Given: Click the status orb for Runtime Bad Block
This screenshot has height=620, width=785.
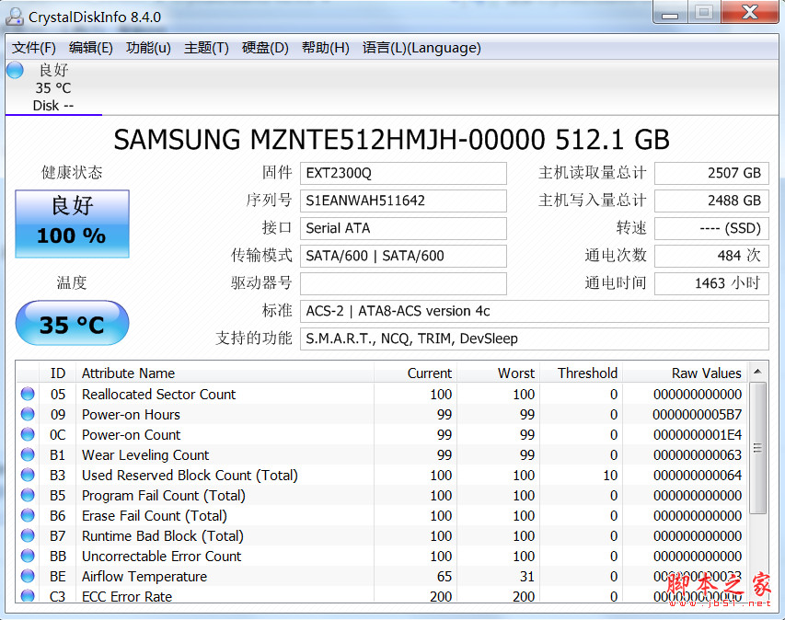Looking at the screenshot, I should (x=28, y=535).
